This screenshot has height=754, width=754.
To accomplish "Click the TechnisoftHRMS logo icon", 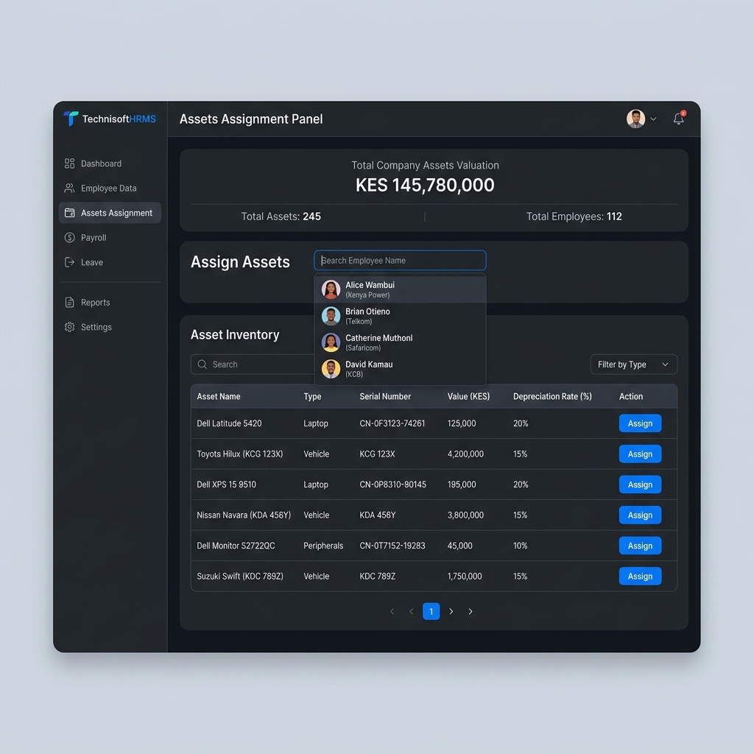I will (71, 119).
